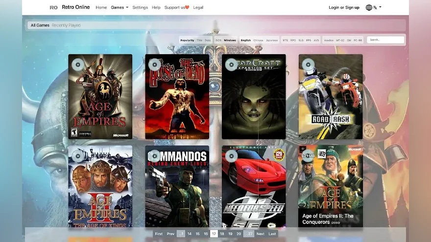Click the disc icon on Need for Speed cover
431x242 pixels.
click(x=232, y=156)
